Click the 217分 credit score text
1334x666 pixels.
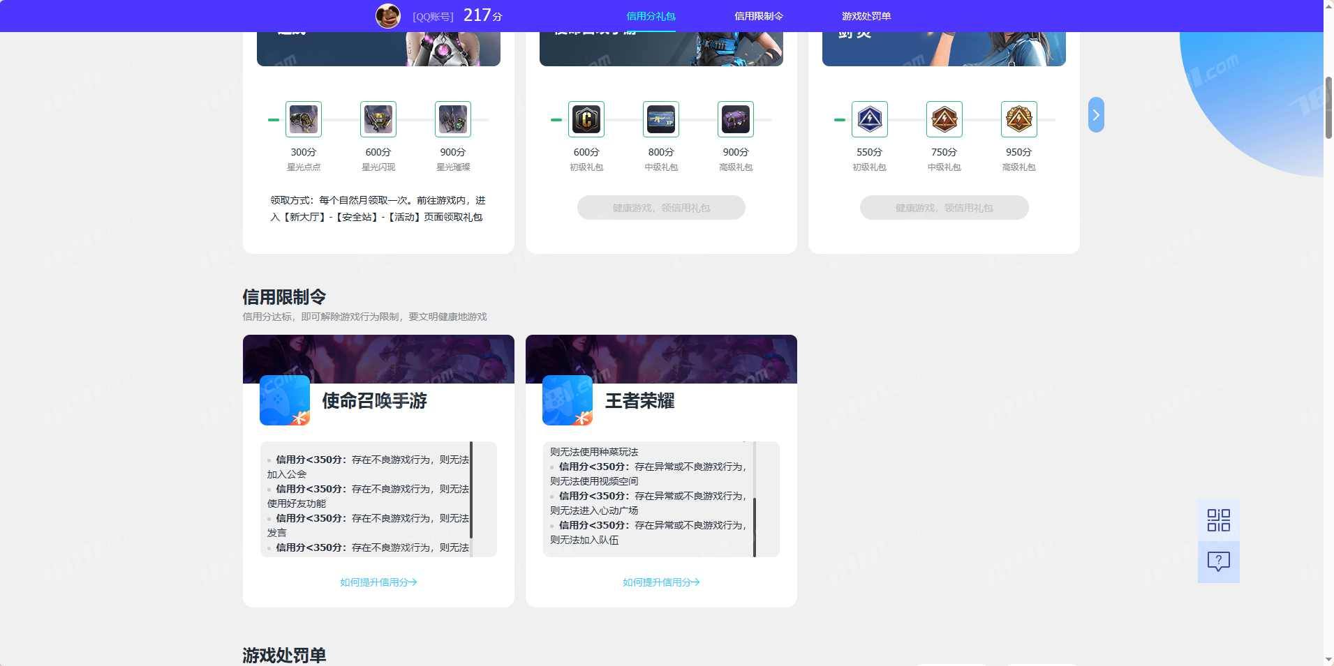point(483,15)
